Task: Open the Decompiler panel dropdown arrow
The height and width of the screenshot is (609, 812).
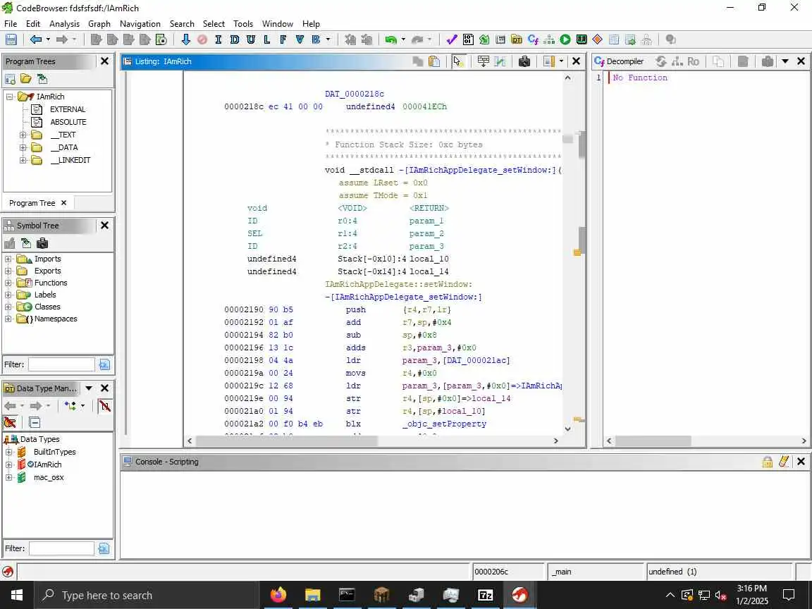Action: point(785,61)
